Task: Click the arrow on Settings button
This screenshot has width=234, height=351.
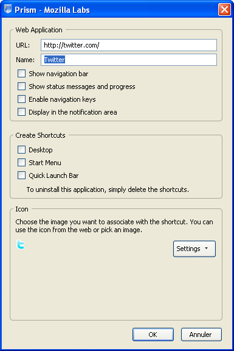Action: pos(206,248)
